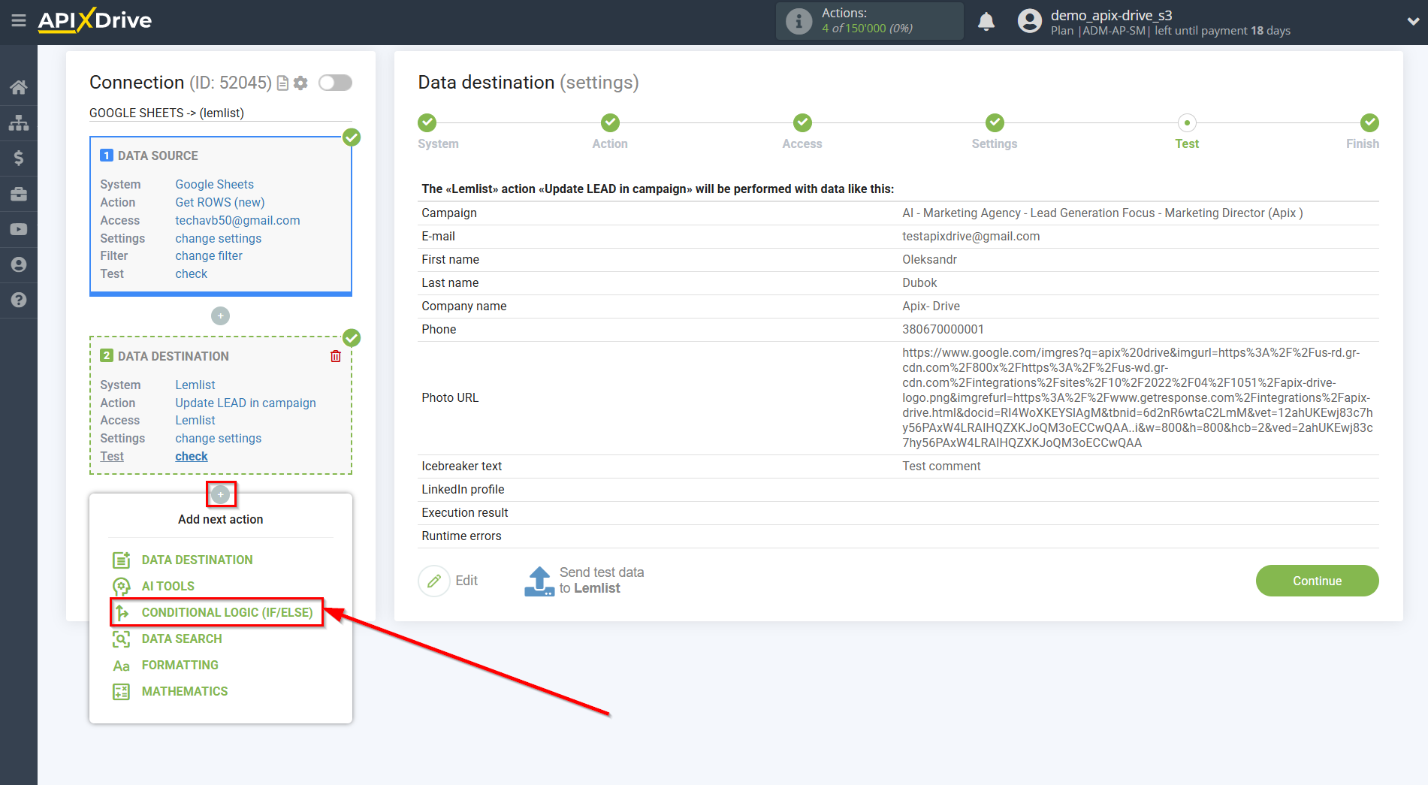Go to the Access step
The width and height of the screenshot is (1428, 785).
tap(802, 122)
